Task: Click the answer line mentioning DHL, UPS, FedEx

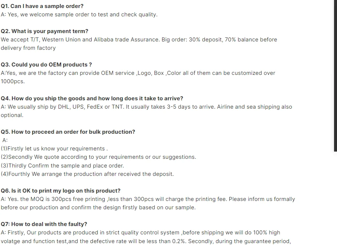Action: (146, 107)
